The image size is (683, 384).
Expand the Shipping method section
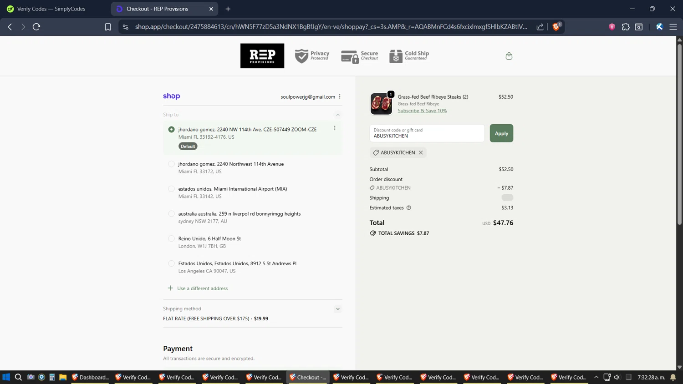338,309
